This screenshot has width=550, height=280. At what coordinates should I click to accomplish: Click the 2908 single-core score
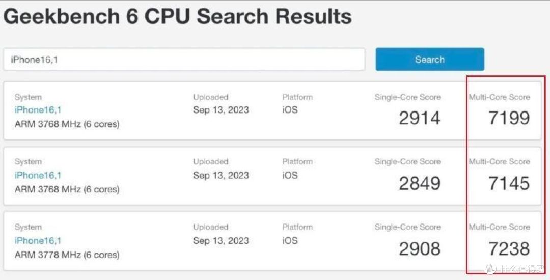(419, 248)
